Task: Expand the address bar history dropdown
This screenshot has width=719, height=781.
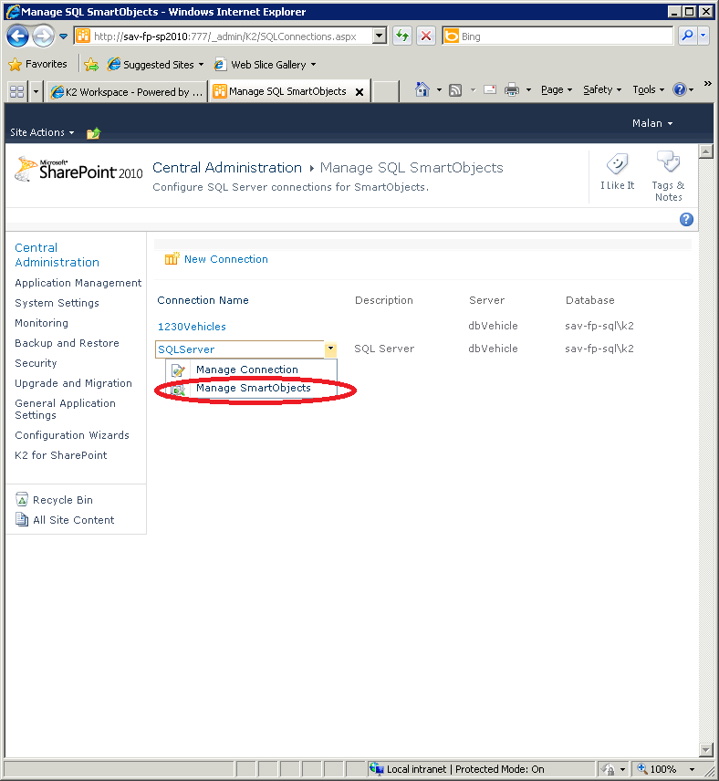Action: click(x=380, y=36)
